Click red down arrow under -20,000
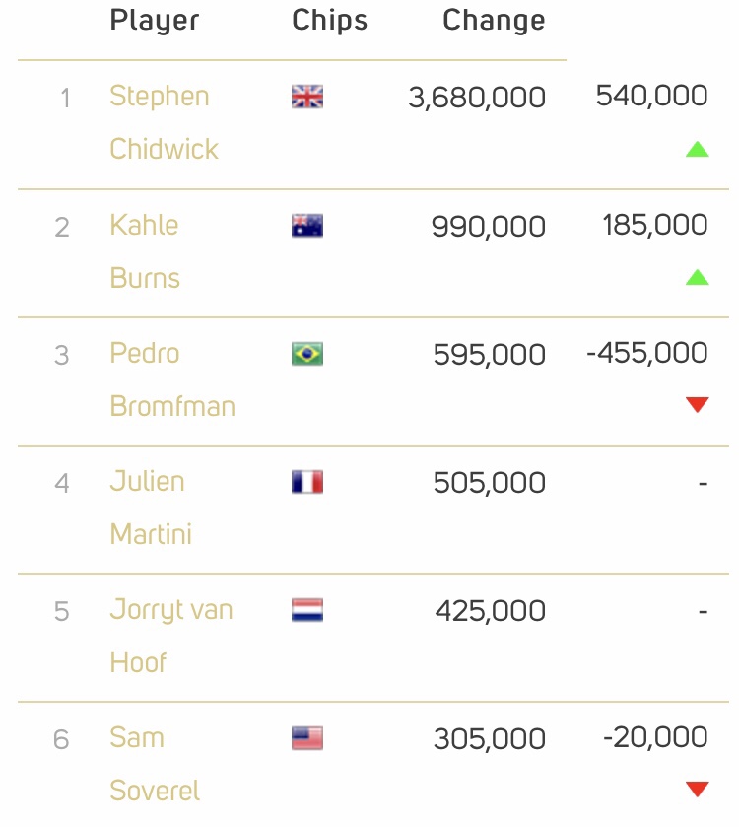 [697, 789]
